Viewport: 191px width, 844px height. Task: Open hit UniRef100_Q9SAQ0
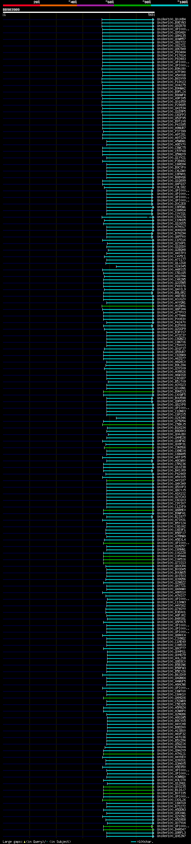point(171,32)
